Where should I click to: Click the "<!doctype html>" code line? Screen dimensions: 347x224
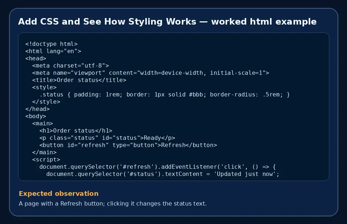click(51, 44)
